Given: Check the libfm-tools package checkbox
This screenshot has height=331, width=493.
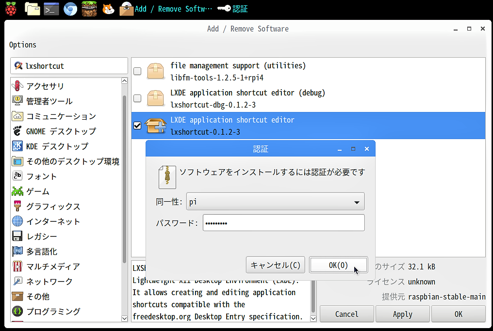Looking at the screenshot, I should click(x=137, y=71).
